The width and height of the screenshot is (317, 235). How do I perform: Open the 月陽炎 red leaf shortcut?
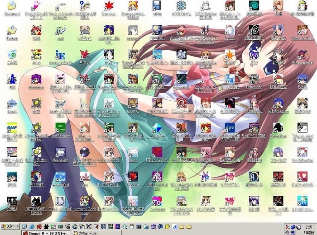(x=85, y=55)
